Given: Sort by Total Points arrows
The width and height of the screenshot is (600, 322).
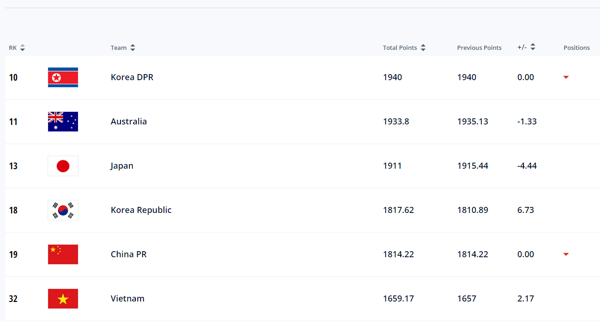Looking at the screenshot, I should (x=423, y=48).
